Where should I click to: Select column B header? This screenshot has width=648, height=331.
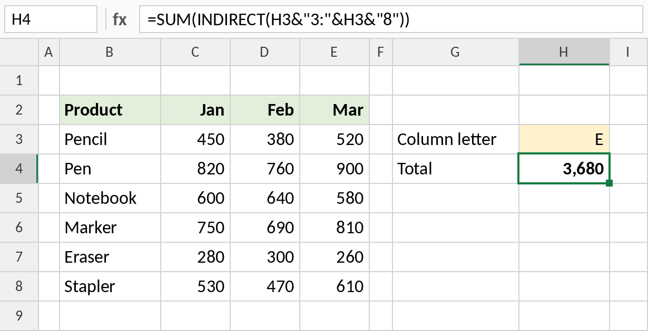point(110,51)
